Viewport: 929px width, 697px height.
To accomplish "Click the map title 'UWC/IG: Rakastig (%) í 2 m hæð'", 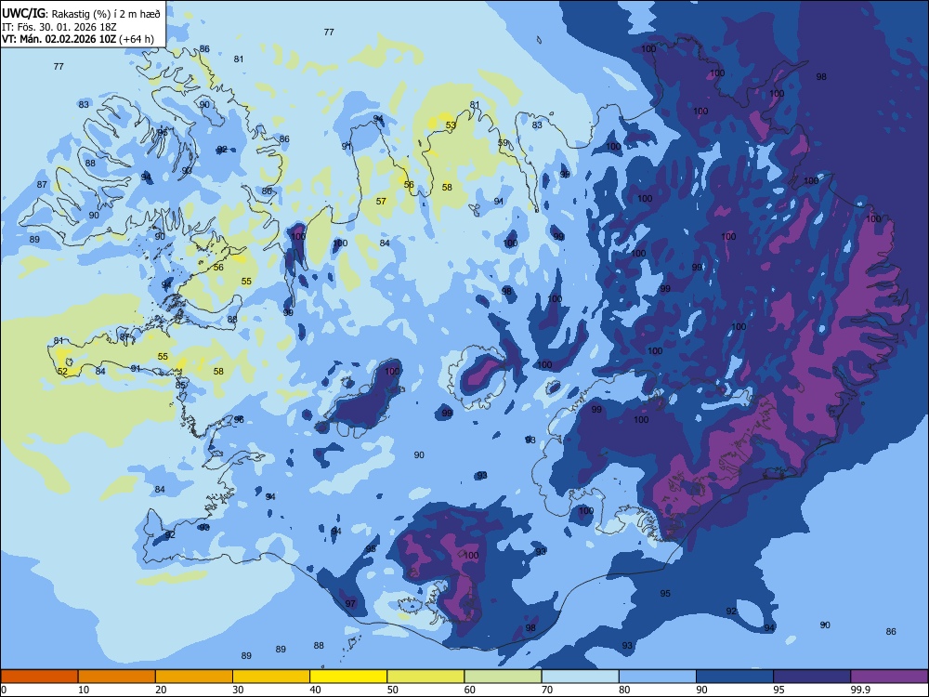I will click(x=81, y=14).
